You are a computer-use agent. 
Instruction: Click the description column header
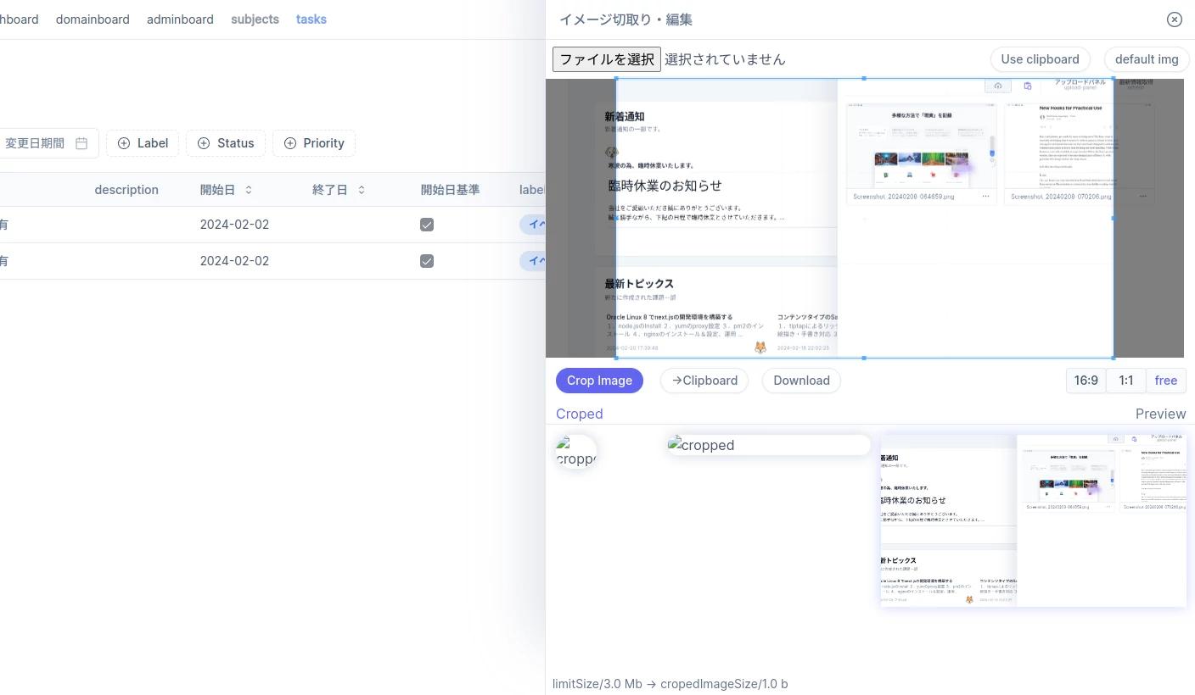pyautogui.click(x=126, y=190)
